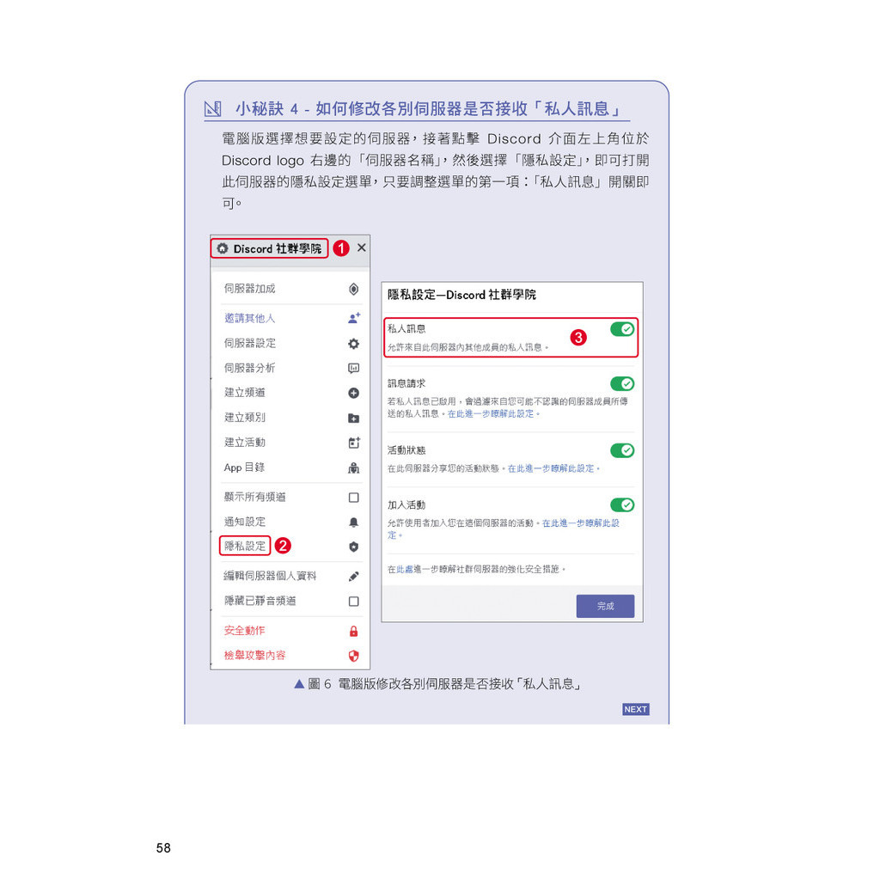
Task: Click the 此處 link about safety measures
Action: pos(405,570)
